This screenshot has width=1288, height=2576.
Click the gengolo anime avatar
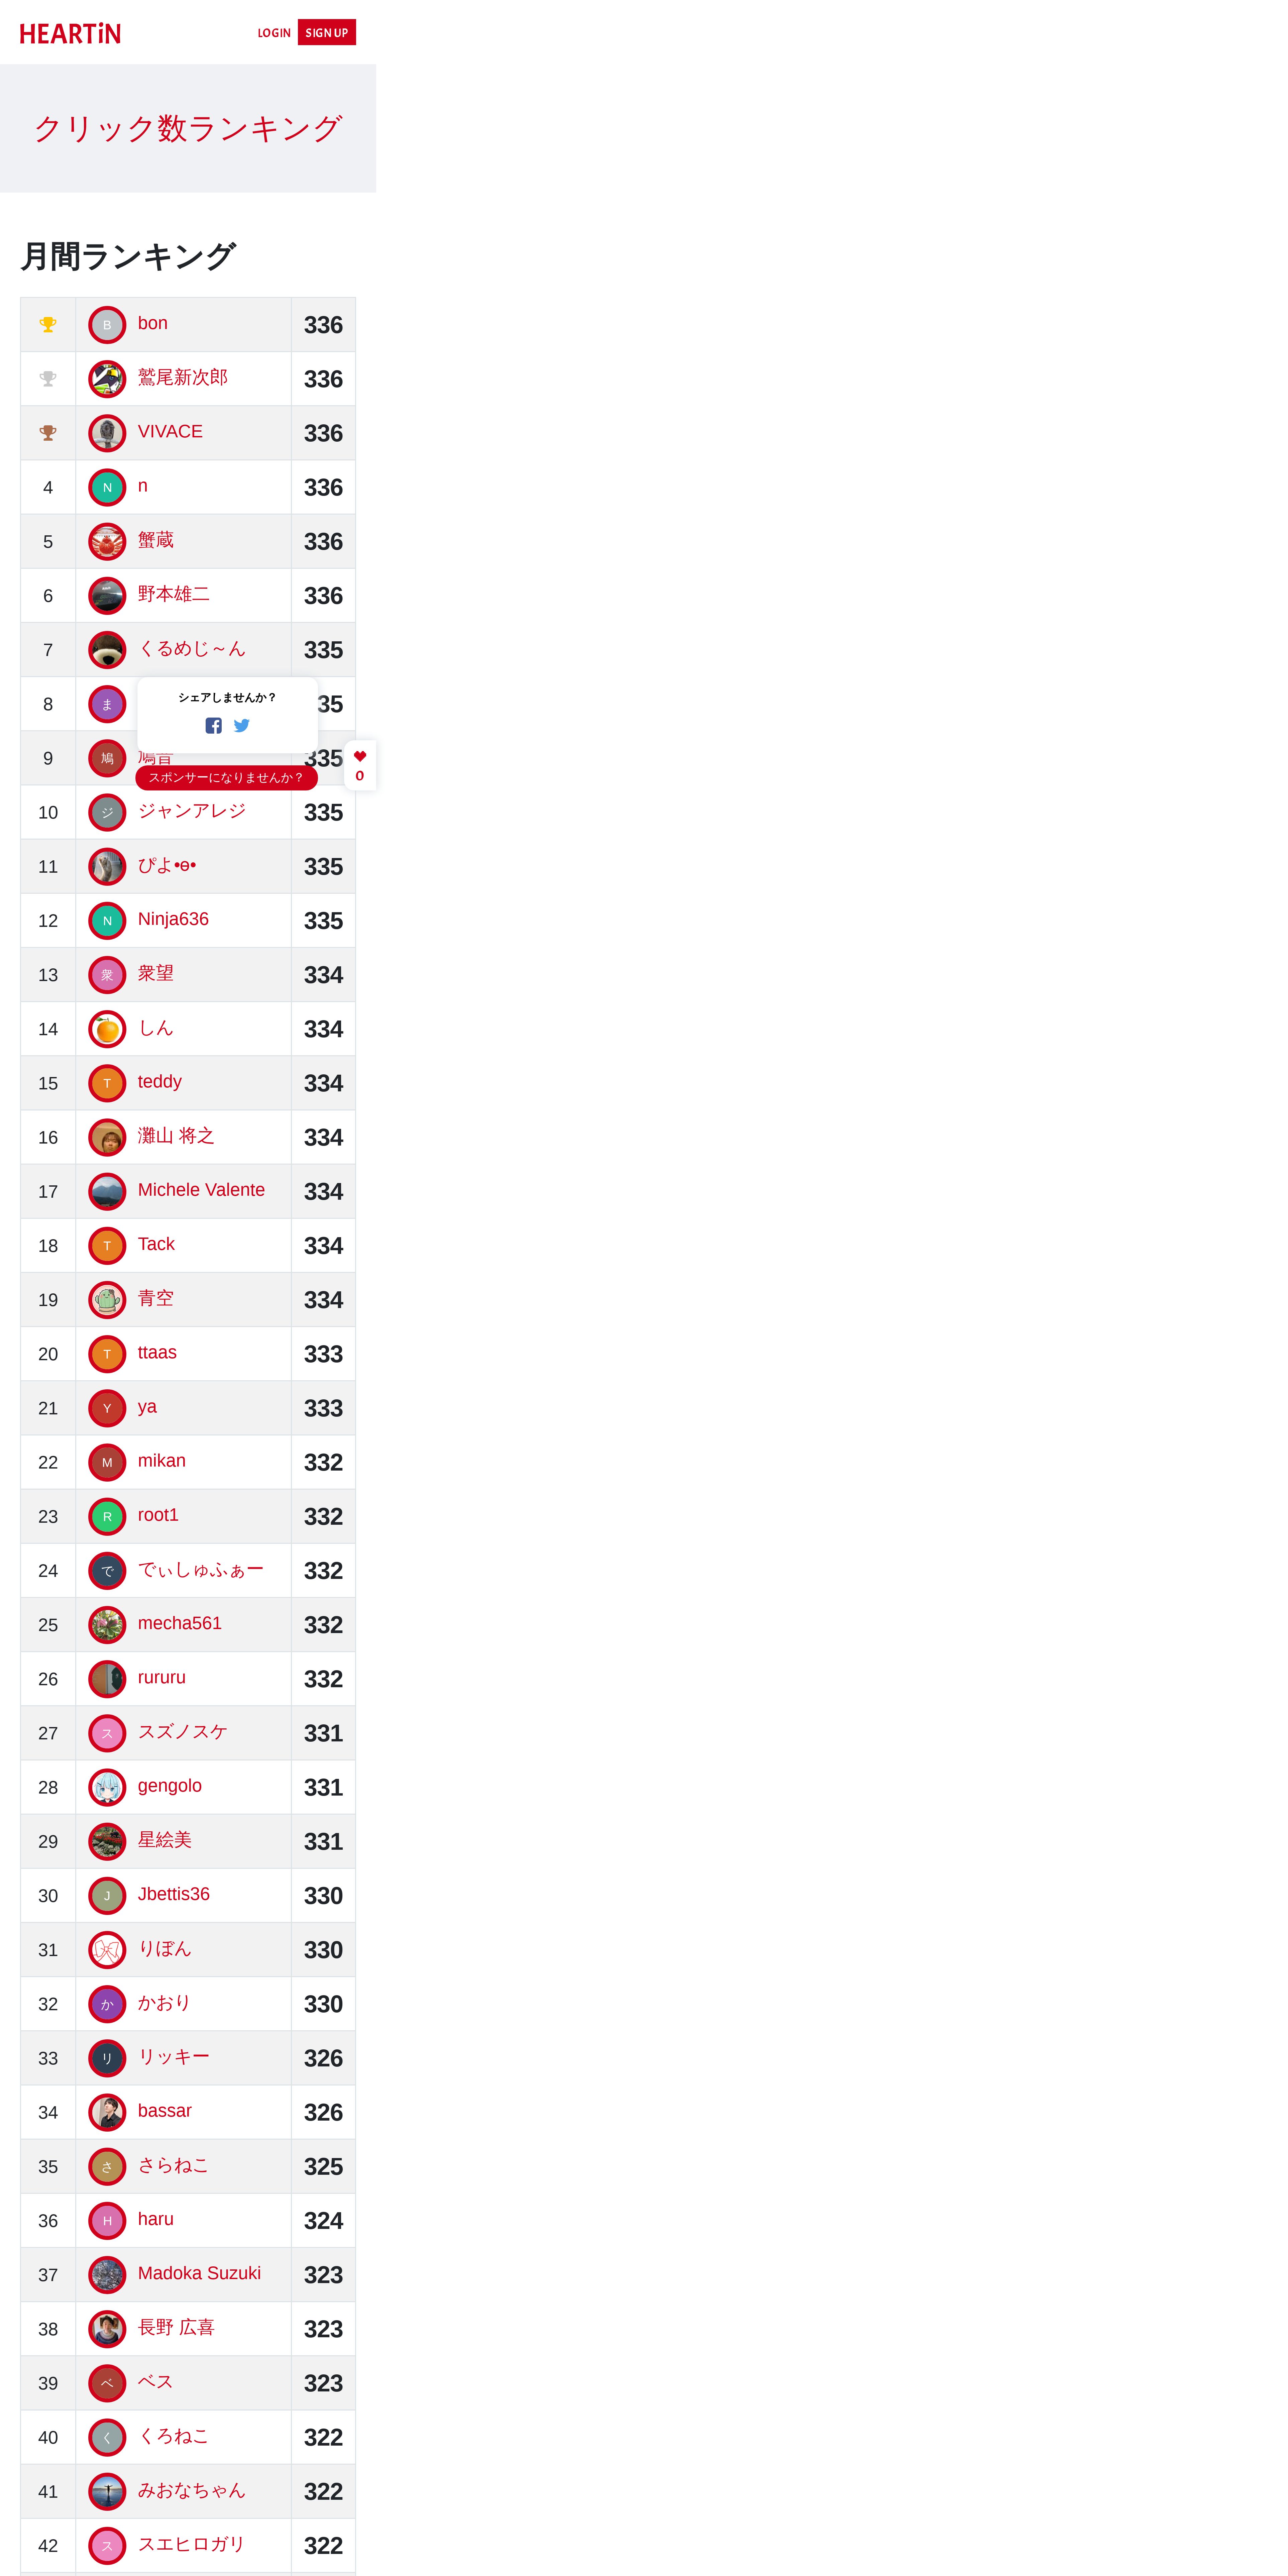[x=107, y=1787]
